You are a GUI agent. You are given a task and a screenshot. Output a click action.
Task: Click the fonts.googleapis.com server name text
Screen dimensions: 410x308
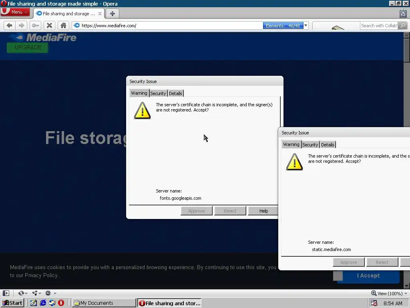(x=181, y=198)
